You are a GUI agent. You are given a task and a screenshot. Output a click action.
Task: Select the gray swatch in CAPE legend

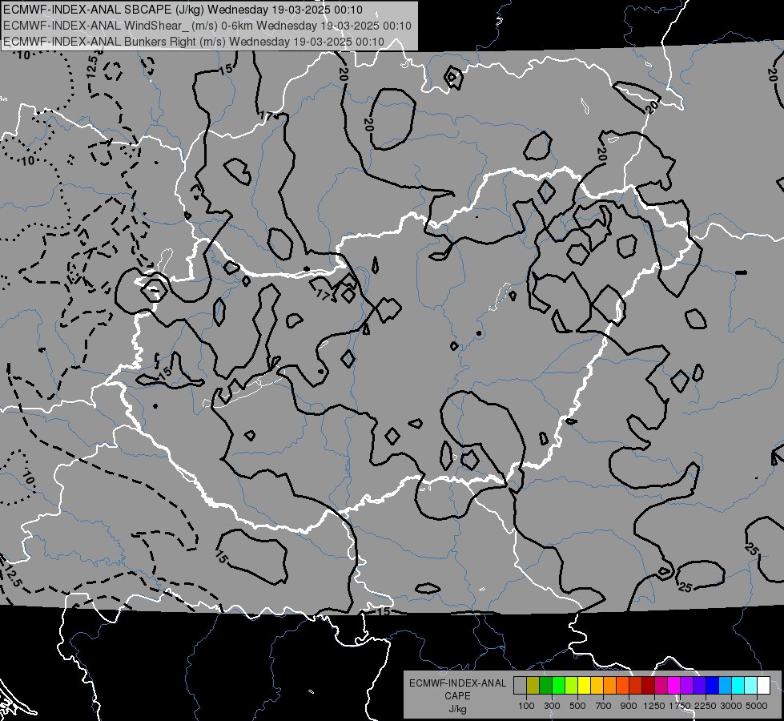(x=520, y=686)
